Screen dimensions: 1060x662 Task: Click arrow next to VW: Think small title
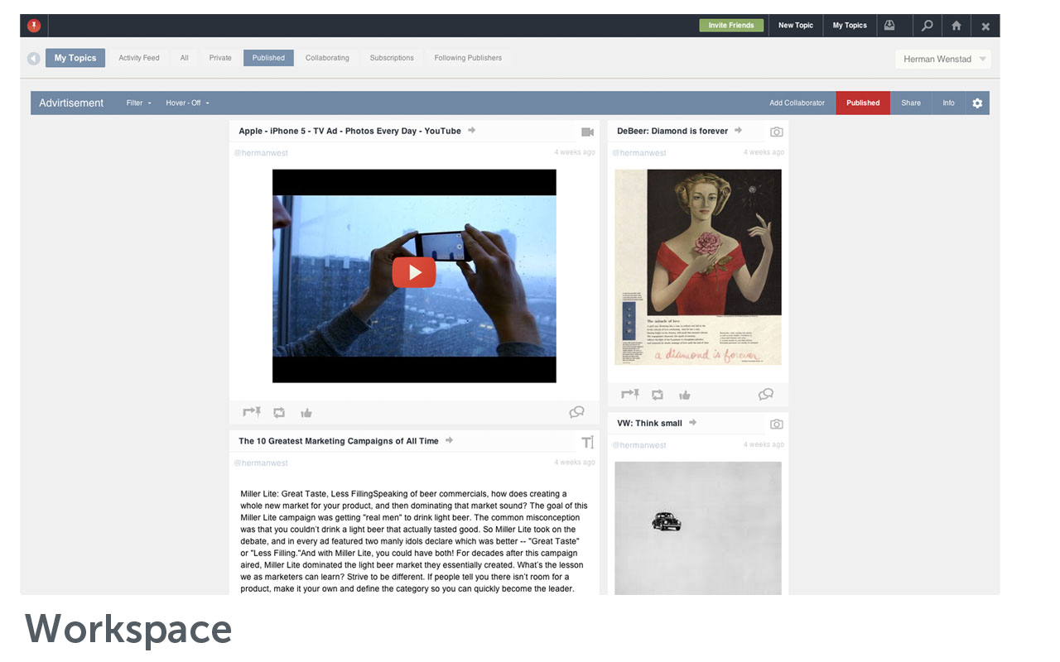[x=692, y=422]
